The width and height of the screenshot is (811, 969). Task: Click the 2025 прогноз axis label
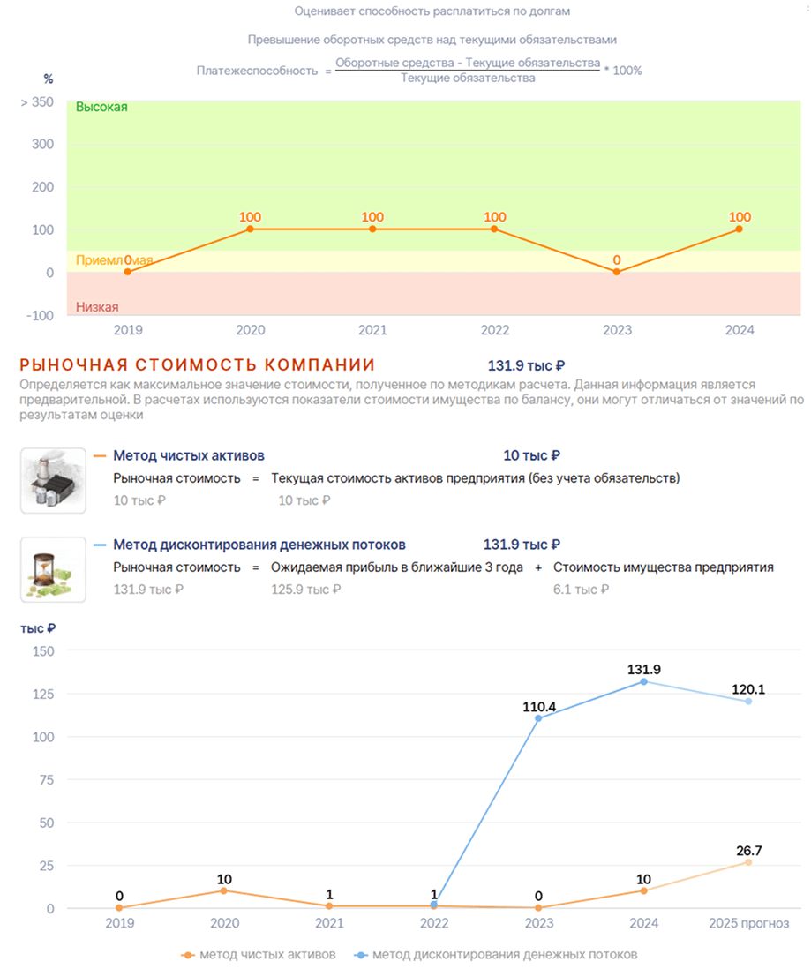[748, 923]
